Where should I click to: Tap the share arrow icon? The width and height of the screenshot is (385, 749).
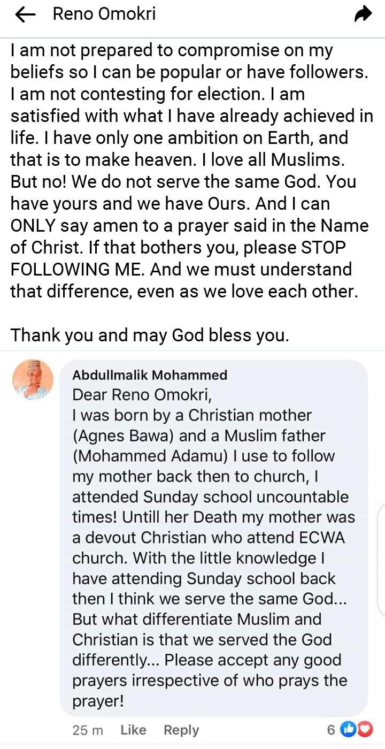363,16
